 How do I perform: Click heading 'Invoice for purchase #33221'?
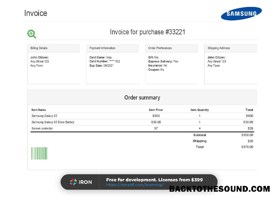click(x=148, y=32)
